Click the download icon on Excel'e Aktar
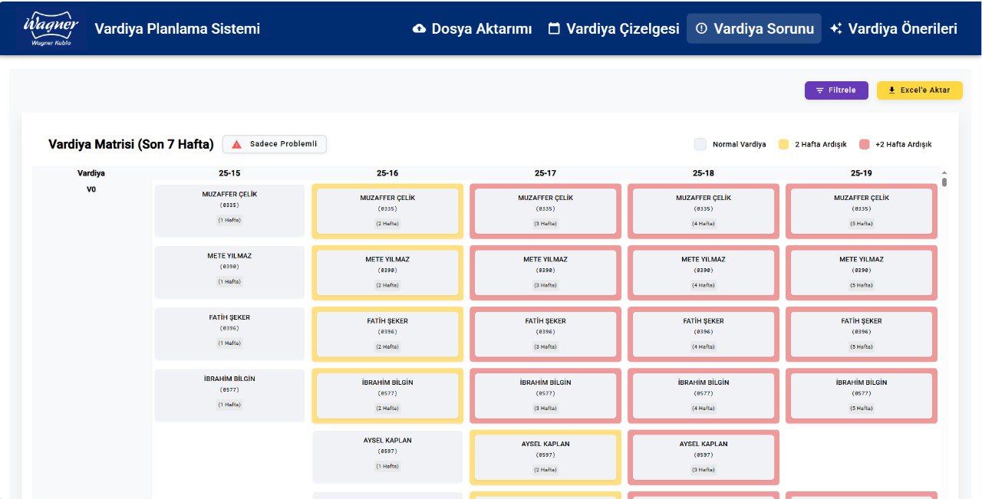This screenshot has width=982, height=499. 891,90
